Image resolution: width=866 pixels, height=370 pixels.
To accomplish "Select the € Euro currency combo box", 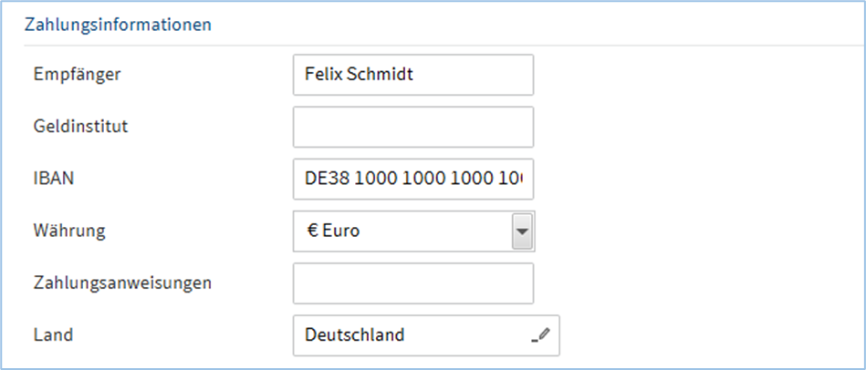I will [402, 231].
